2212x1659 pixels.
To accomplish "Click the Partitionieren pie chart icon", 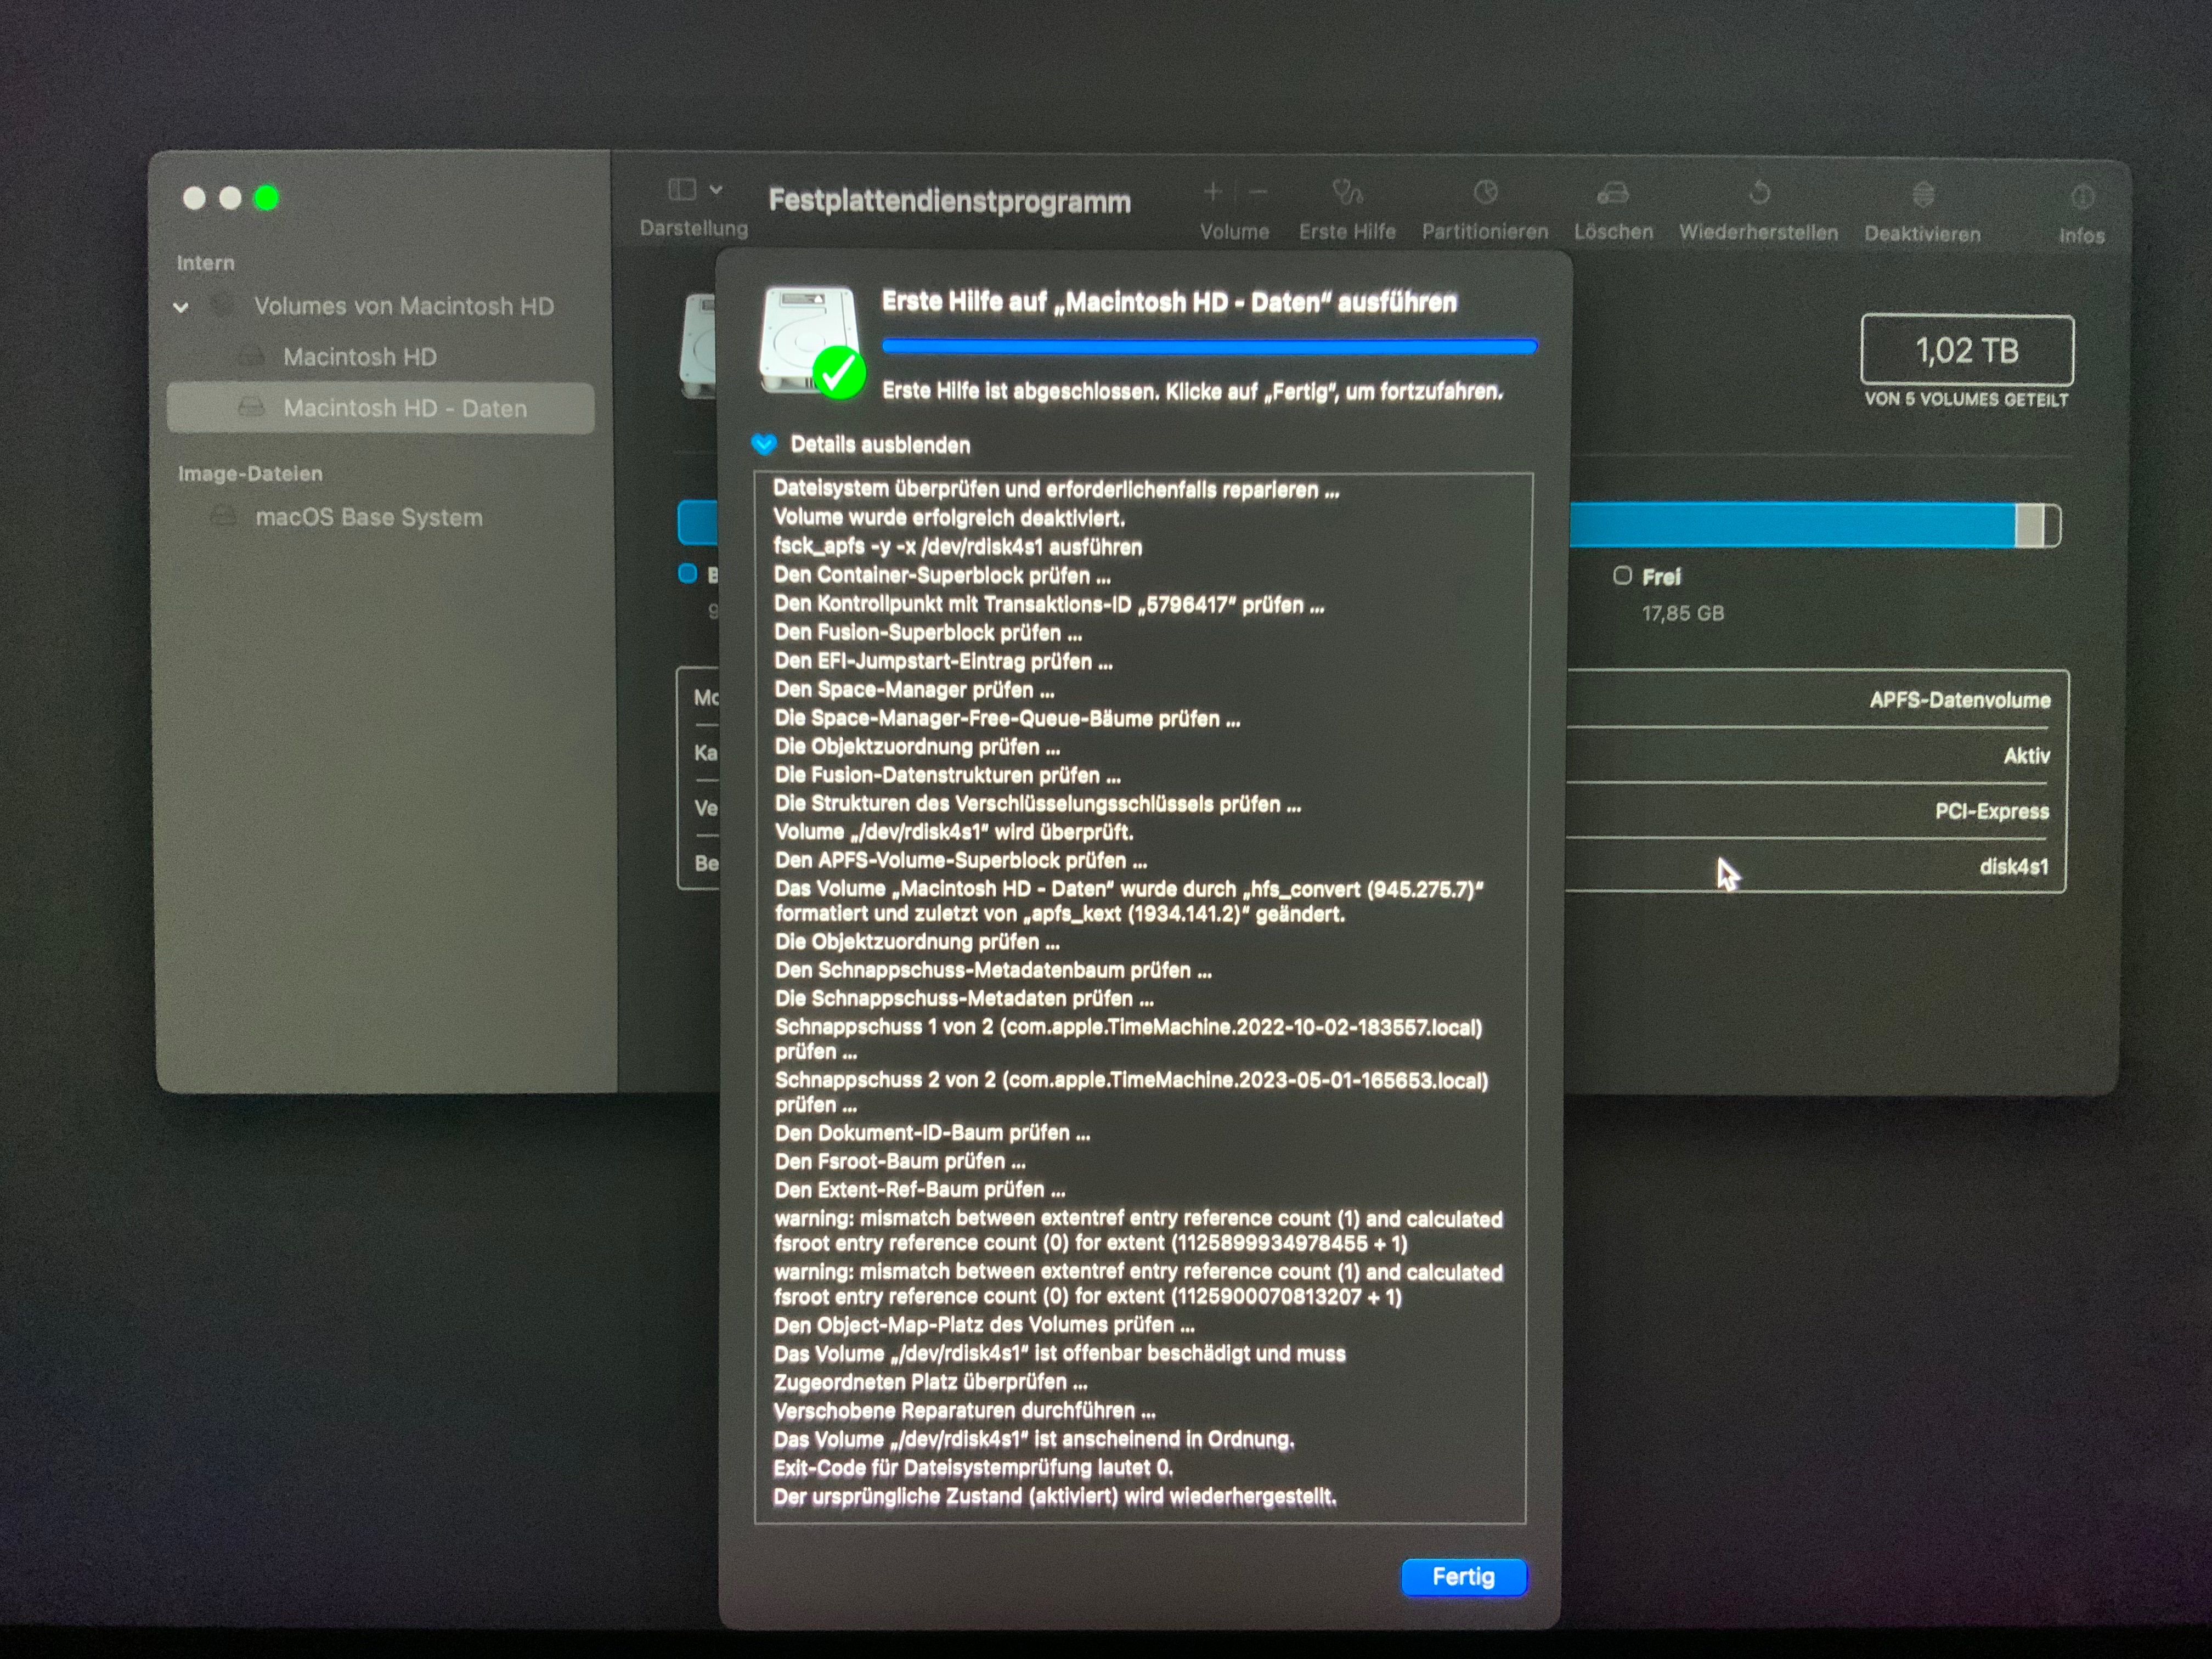I will (1485, 192).
